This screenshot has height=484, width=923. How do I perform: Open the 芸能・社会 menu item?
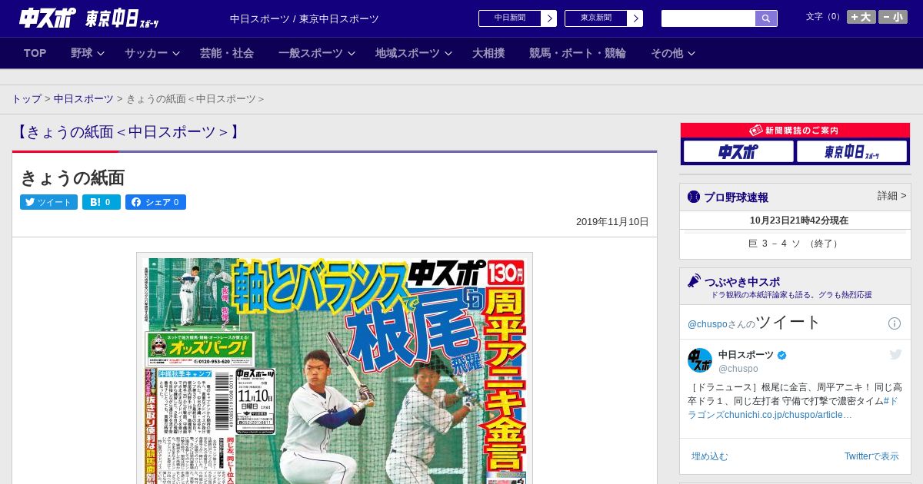point(227,53)
